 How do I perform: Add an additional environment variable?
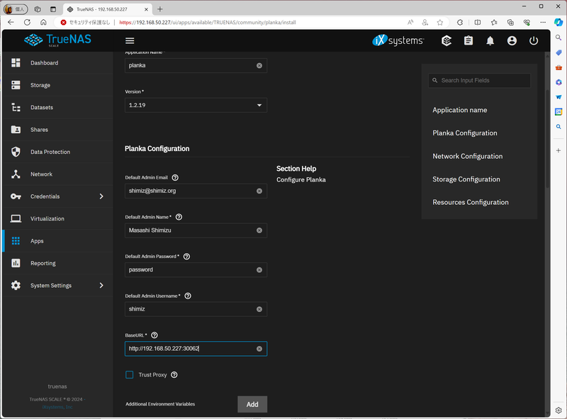click(252, 404)
